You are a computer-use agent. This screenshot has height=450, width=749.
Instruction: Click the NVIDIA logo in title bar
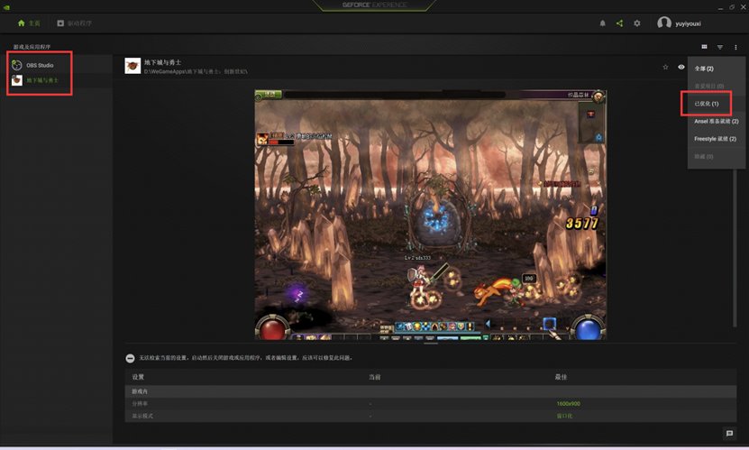[6, 6]
